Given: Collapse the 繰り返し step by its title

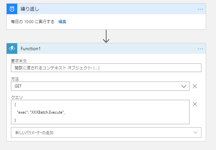Looking at the screenshot, I should (28, 9).
